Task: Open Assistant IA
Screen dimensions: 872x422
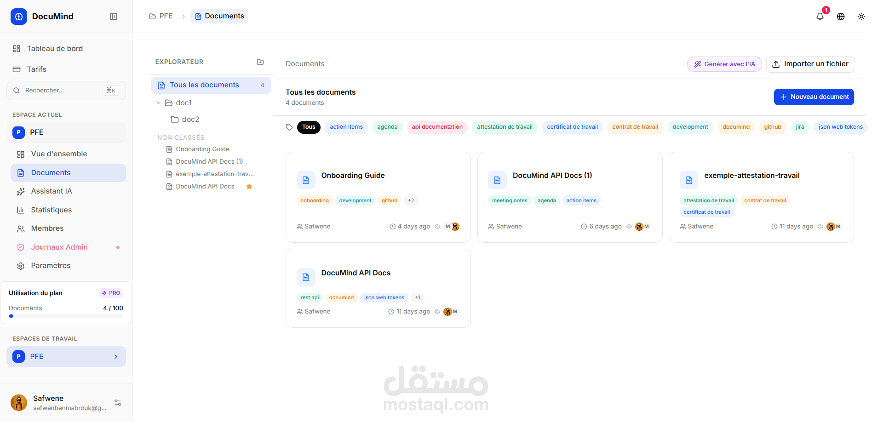Action: click(68, 191)
